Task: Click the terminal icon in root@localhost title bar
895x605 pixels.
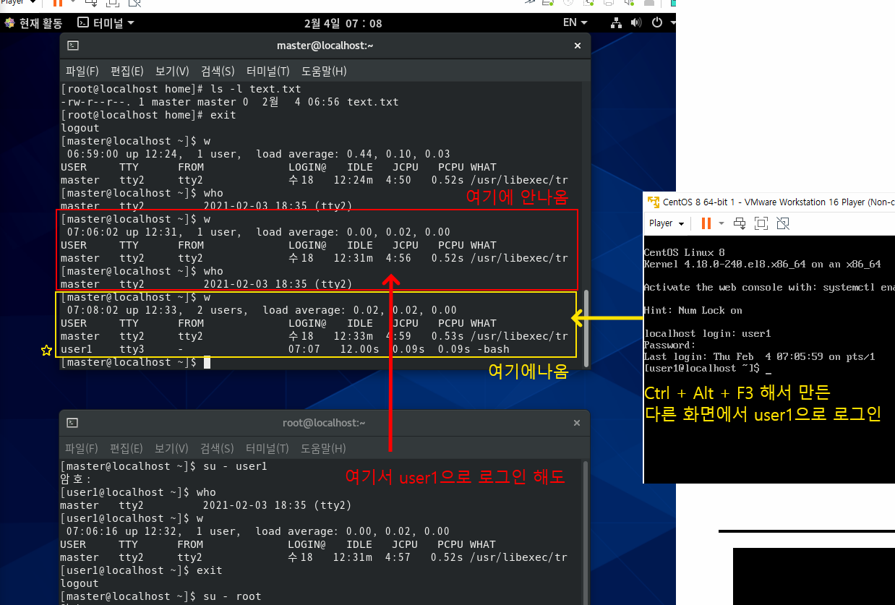Action: point(73,422)
